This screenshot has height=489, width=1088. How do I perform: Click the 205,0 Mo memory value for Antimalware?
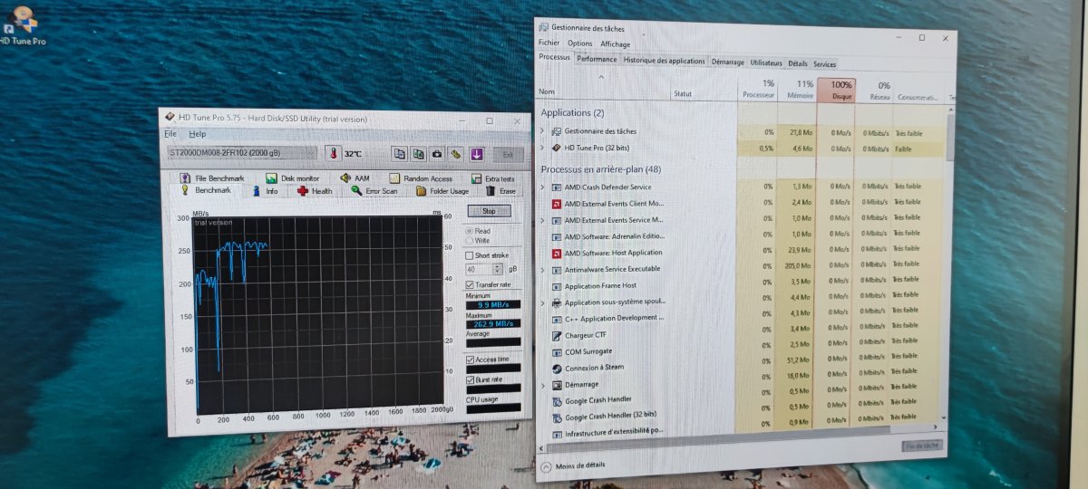[799, 265]
